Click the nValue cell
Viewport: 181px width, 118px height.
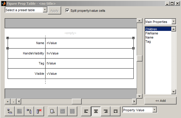click(89, 43)
